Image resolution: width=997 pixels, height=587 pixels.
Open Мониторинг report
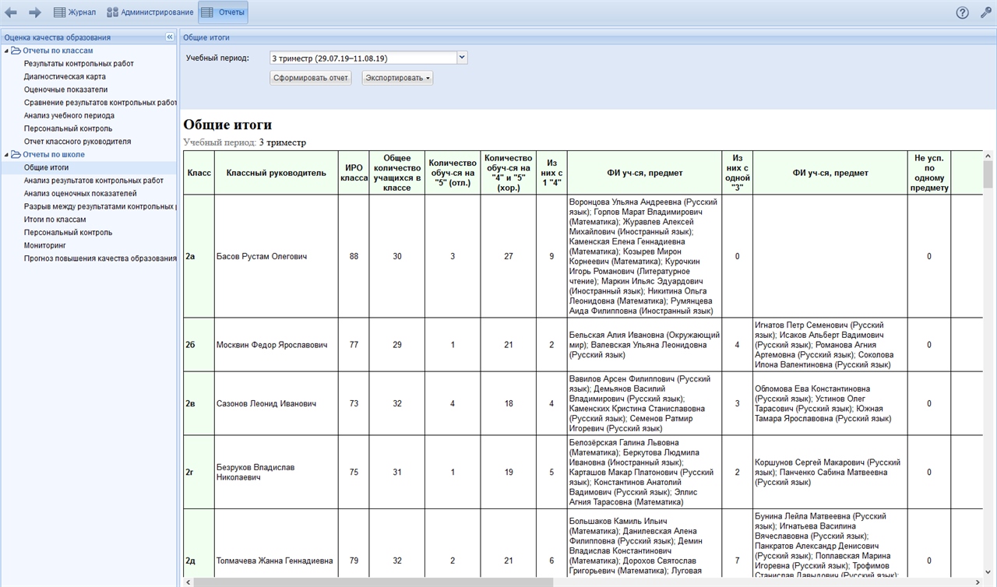point(44,245)
